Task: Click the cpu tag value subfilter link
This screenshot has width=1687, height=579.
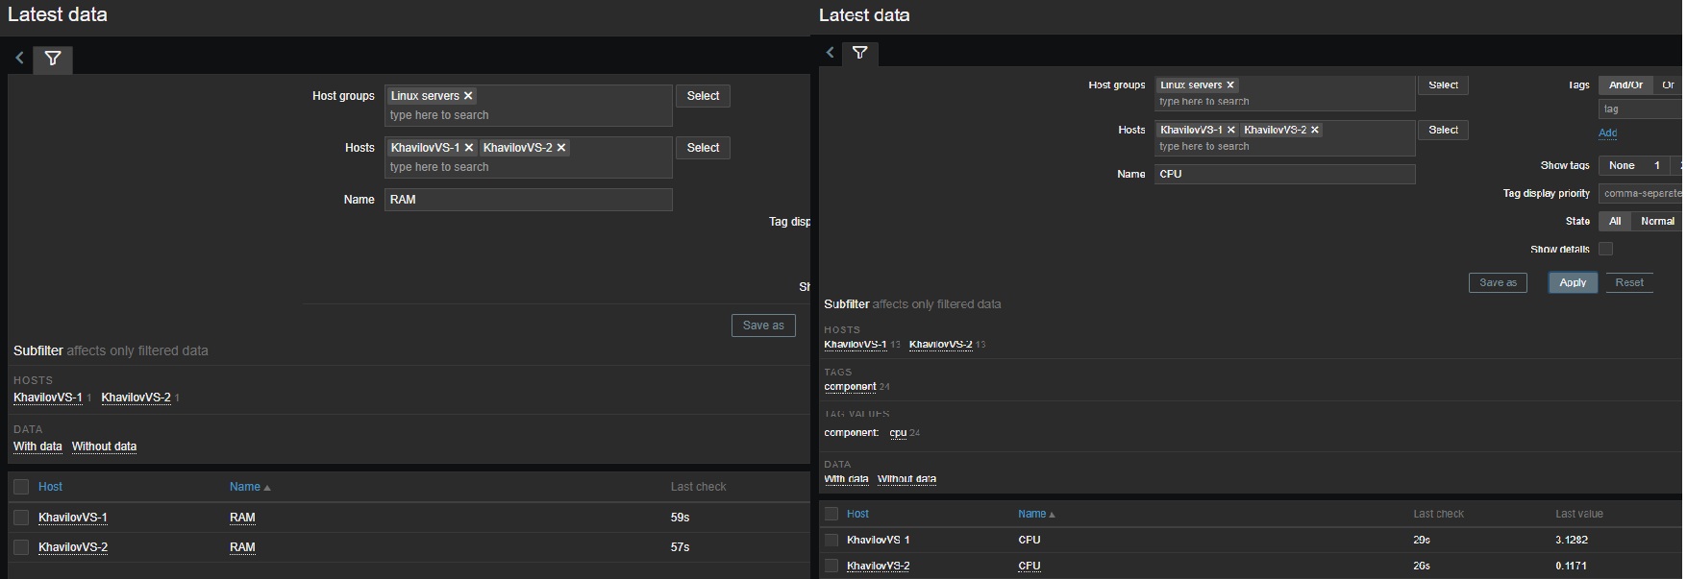Action: [x=898, y=433]
